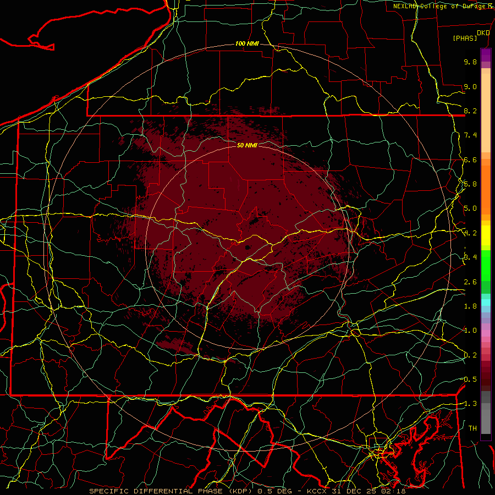The image size is (495, 495).
Task: Click the 9.0 legend value
Action: click(470, 86)
